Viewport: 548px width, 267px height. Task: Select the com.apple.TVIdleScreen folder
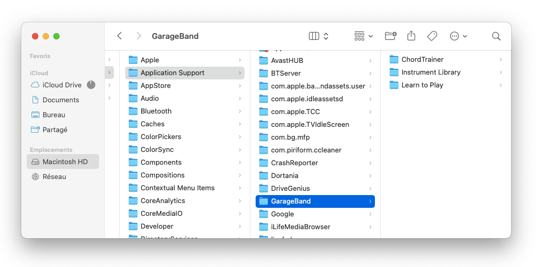(x=315, y=125)
